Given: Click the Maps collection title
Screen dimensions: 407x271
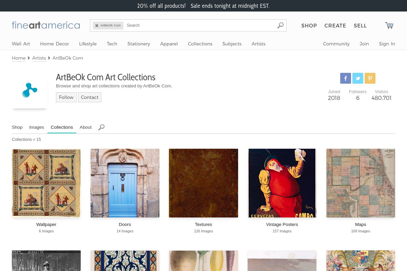Looking at the screenshot, I should pos(361,225).
